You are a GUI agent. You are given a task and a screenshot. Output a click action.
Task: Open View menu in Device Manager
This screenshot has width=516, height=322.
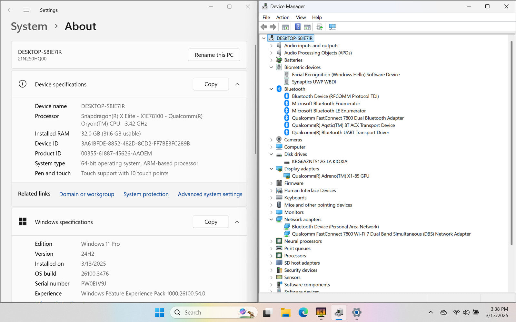coord(301,17)
